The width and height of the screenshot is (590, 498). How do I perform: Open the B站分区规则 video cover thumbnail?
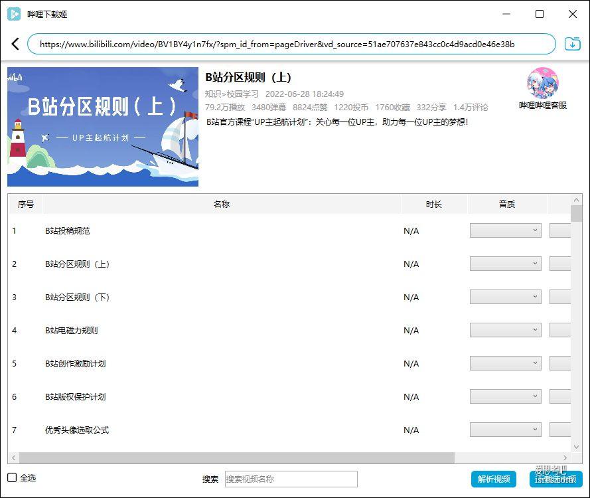(x=103, y=126)
